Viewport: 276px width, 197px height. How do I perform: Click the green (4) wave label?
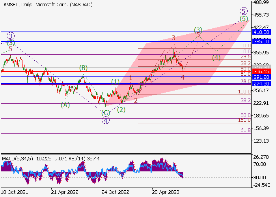tap(216, 58)
